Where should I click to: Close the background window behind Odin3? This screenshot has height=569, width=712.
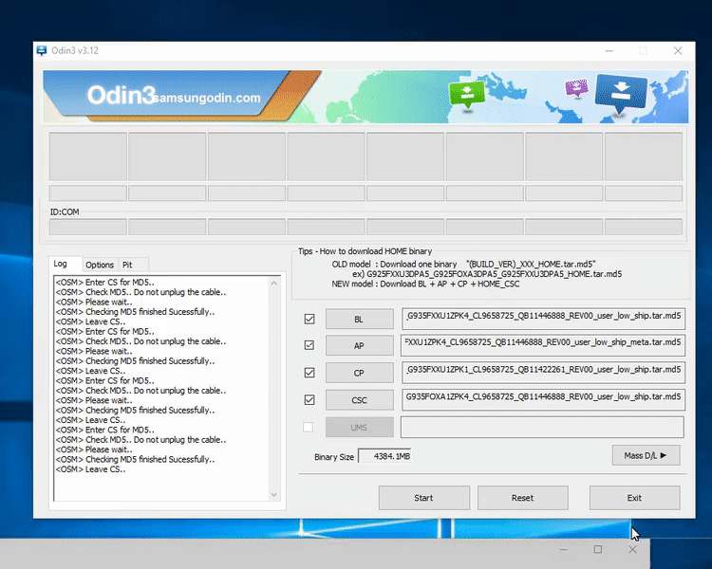point(632,549)
